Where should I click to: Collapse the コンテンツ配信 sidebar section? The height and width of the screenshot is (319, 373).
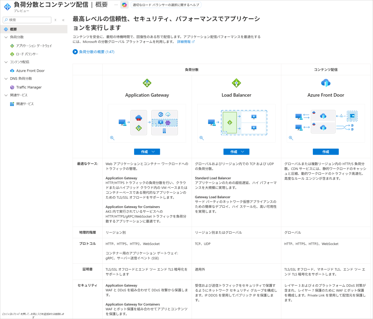point(5,62)
